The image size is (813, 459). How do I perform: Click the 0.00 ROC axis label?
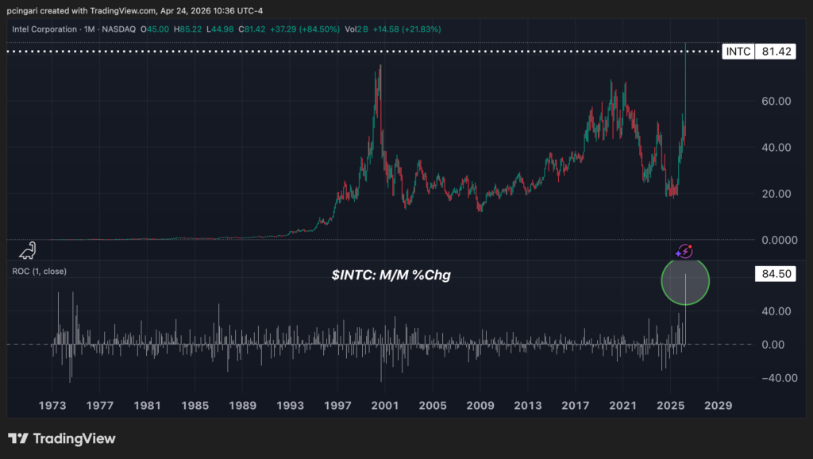click(x=773, y=345)
